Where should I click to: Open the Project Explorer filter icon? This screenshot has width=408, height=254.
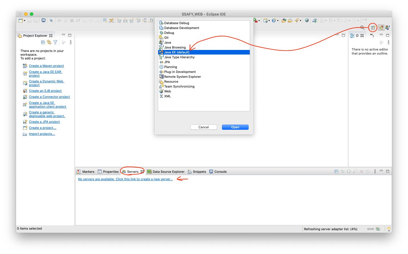55,42
